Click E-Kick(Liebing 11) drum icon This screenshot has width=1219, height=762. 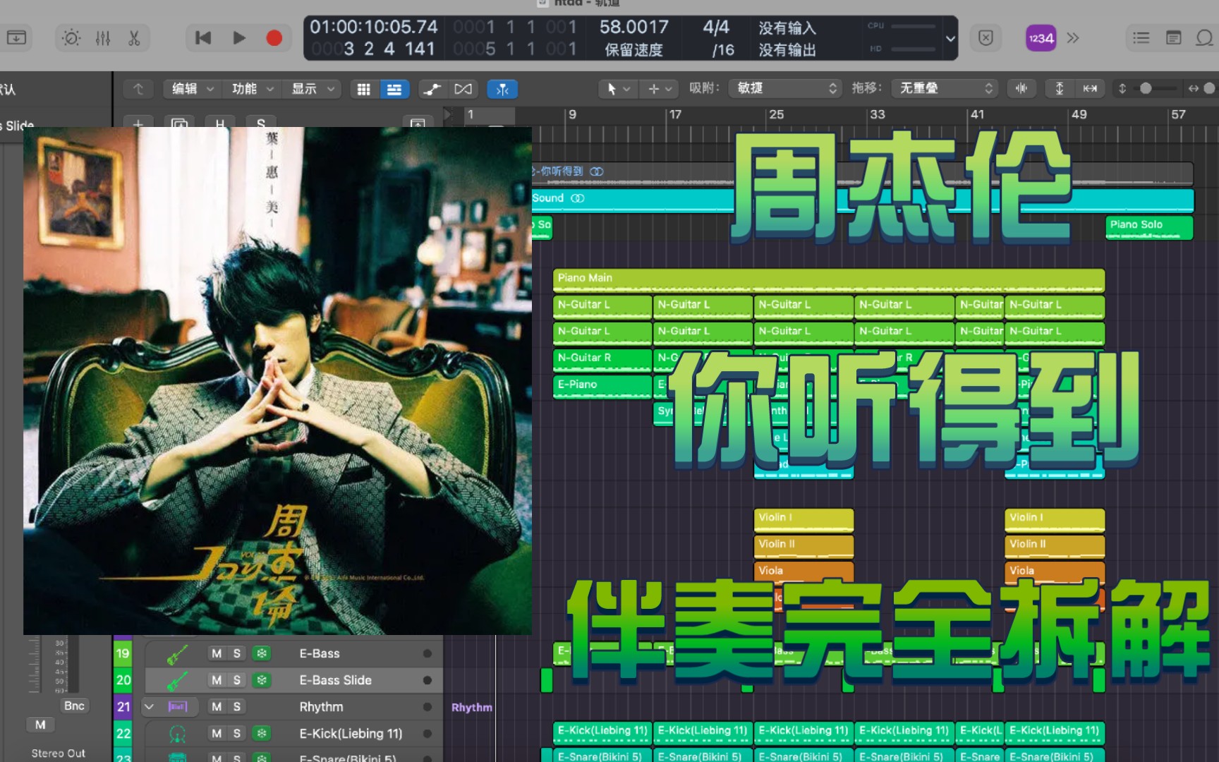(177, 734)
